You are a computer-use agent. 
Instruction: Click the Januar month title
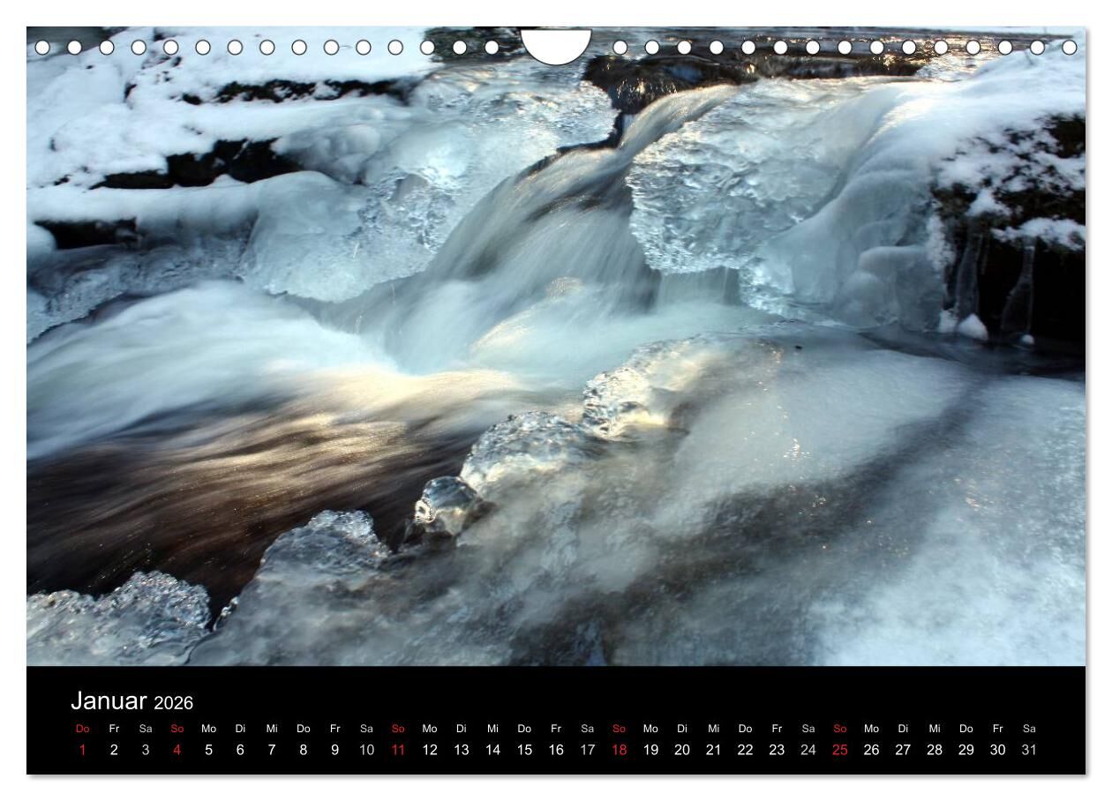tap(109, 701)
